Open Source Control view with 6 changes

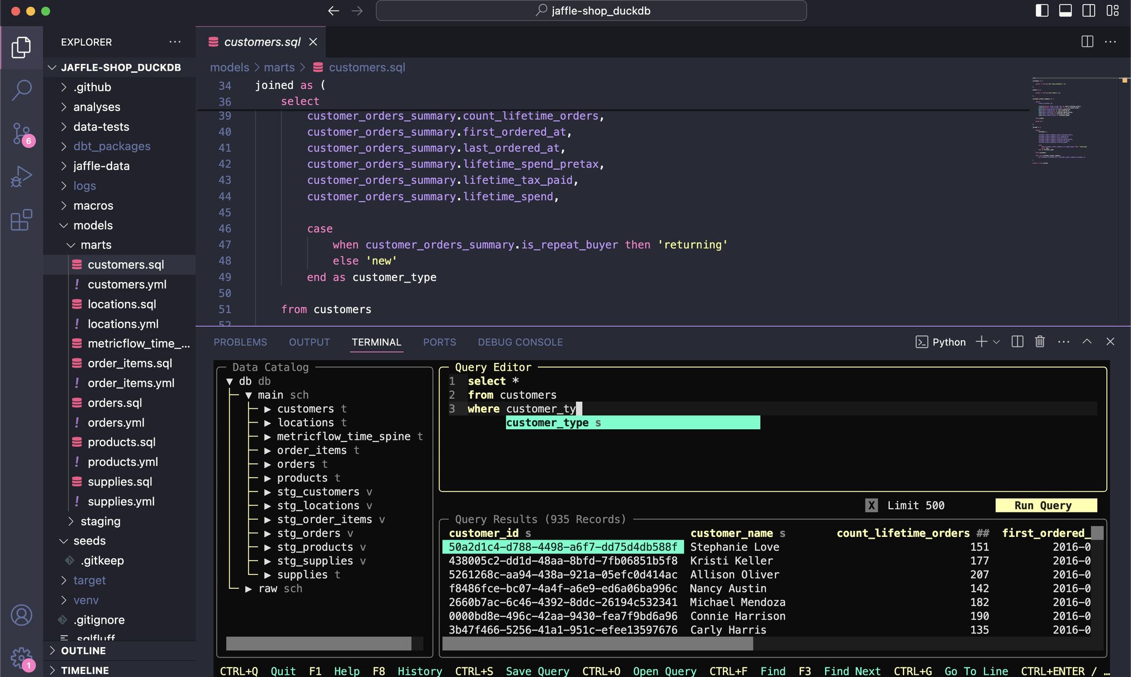click(21, 134)
